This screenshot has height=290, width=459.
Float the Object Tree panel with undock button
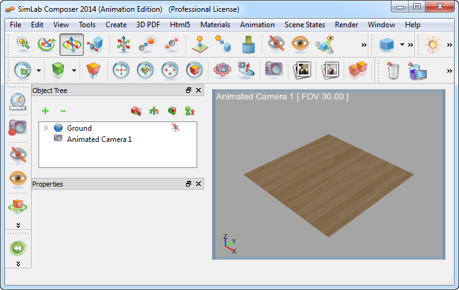pyautogui.click(x=189, y=90)
